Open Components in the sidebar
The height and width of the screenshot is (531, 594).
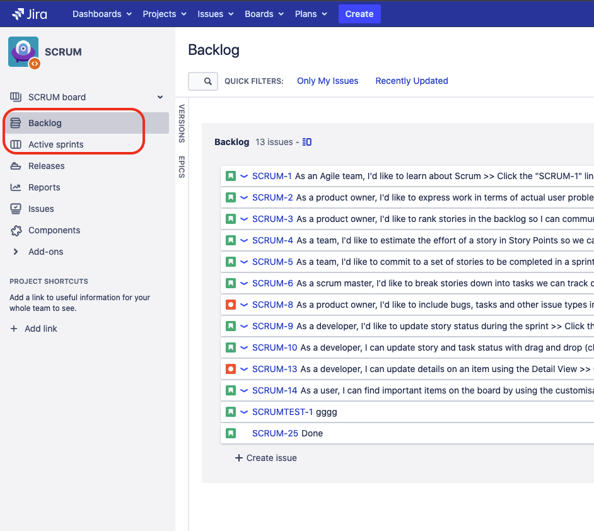87,230
